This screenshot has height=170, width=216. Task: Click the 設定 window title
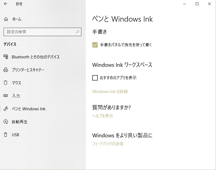tap(19, 4)
